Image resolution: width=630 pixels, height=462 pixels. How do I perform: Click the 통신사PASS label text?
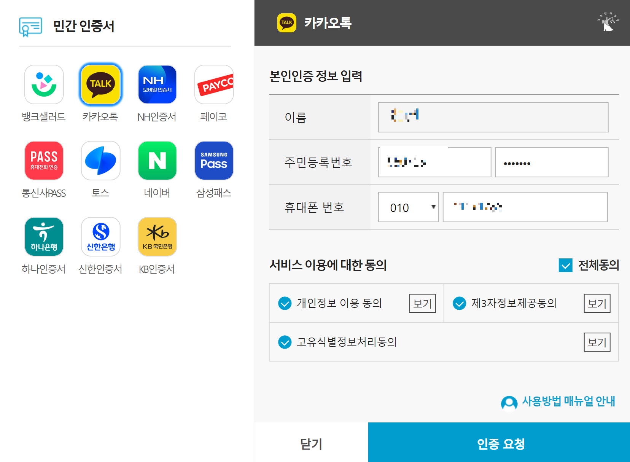[x=44, y=193]
